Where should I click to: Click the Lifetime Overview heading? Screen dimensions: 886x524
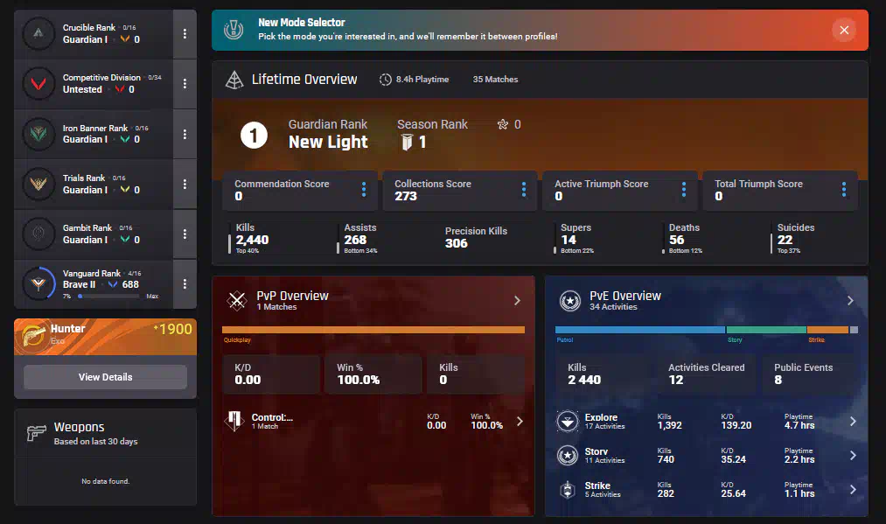point(304,80)
